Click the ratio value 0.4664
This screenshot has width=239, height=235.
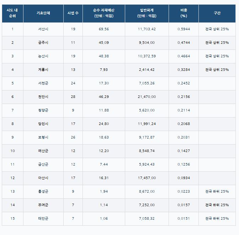click(x=184, y=56)
